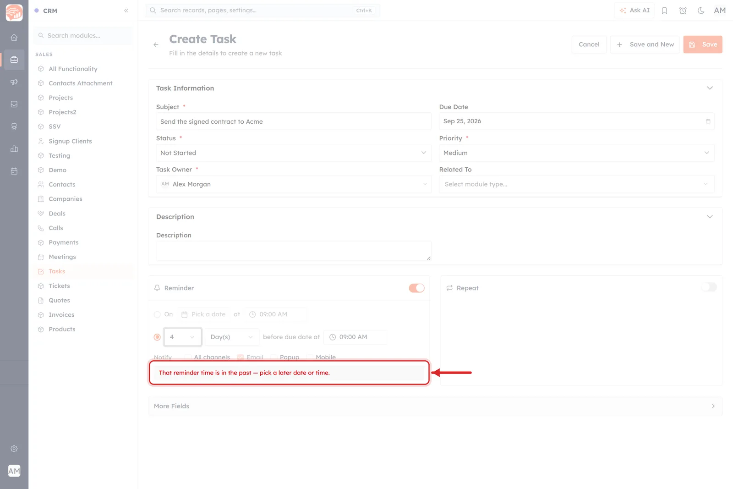Click Save and New button
The height and width of the screenshot is (489, 733).
point(645,44)
